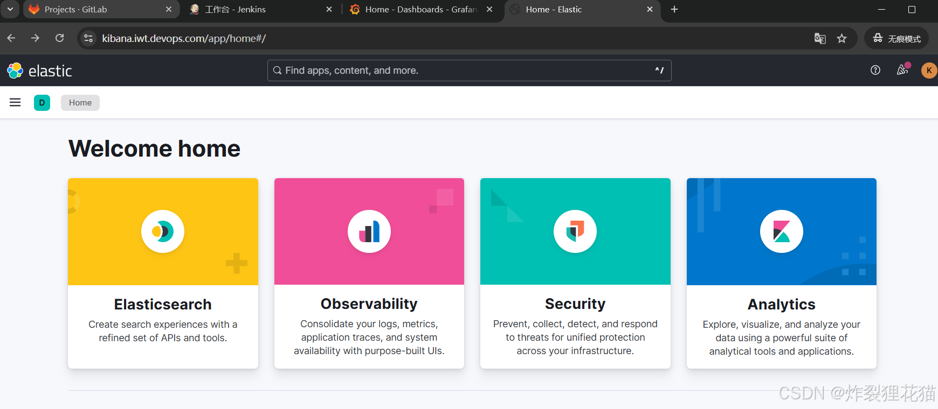Click the search keyboard shortcut hint
The image size is (938, 409).
(x=659, y=70)
